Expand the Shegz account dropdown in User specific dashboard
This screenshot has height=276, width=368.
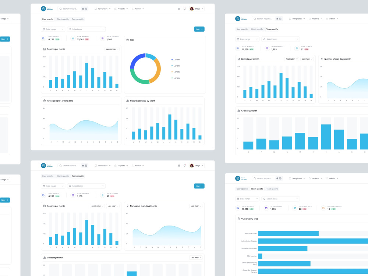click(x=197, y=9)
